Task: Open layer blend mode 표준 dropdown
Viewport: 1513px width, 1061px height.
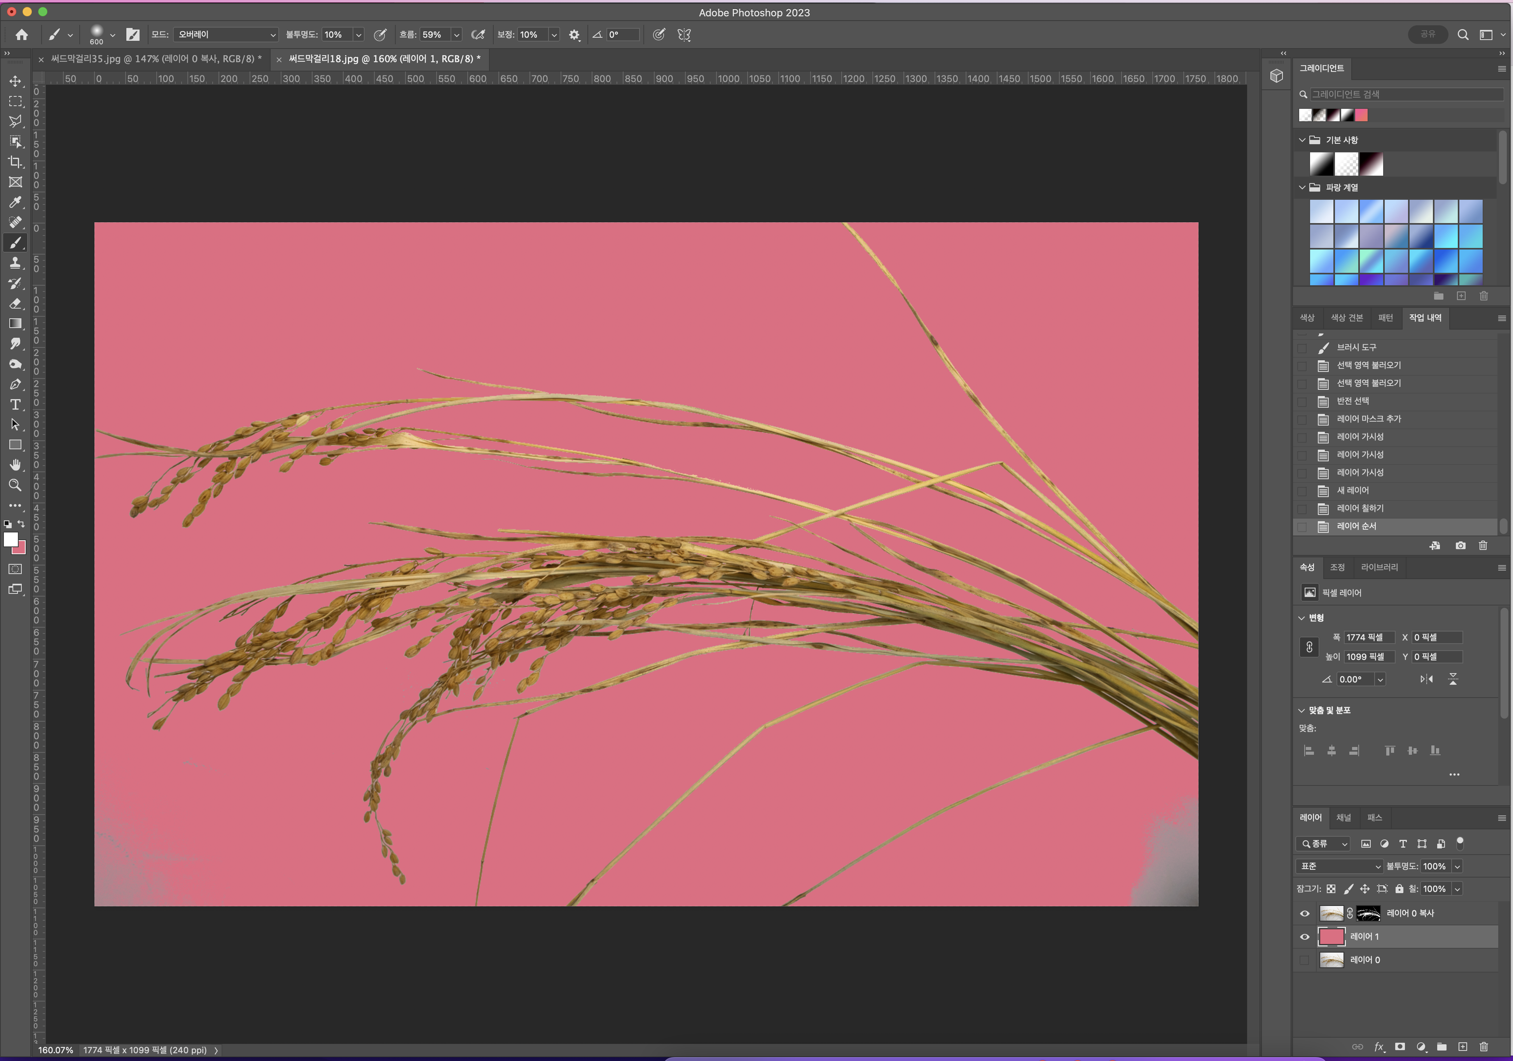Action: [1339, 866]
